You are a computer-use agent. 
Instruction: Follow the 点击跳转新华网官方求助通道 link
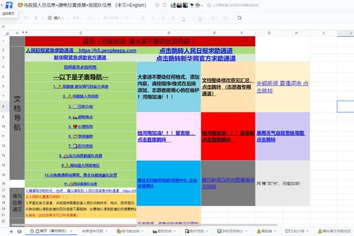pyautogui.click(x=196, y=58)
